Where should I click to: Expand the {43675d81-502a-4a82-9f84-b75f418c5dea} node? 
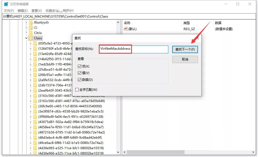[31, 122]
